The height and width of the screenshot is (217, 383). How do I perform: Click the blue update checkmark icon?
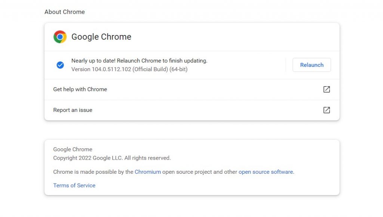60,65
